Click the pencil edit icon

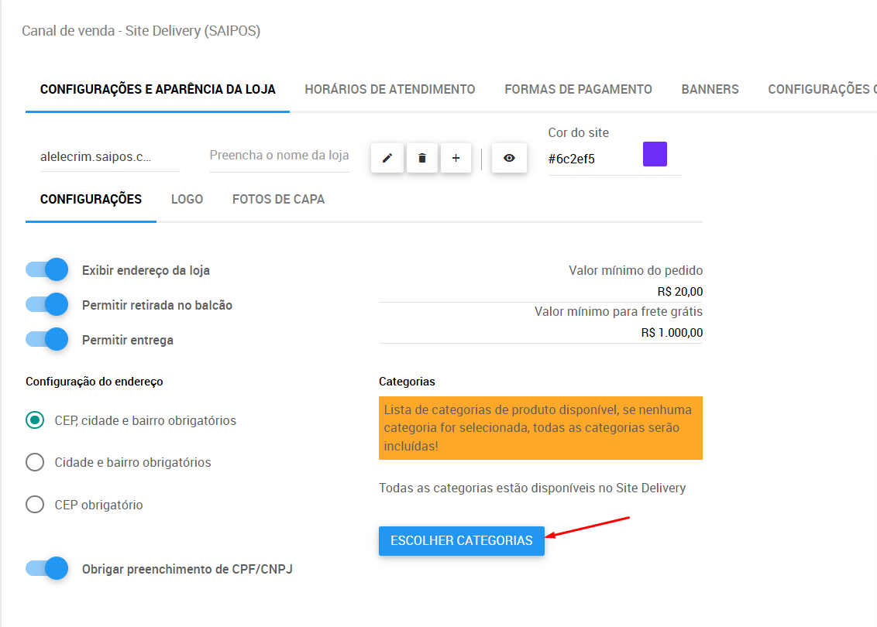point(387,158)
